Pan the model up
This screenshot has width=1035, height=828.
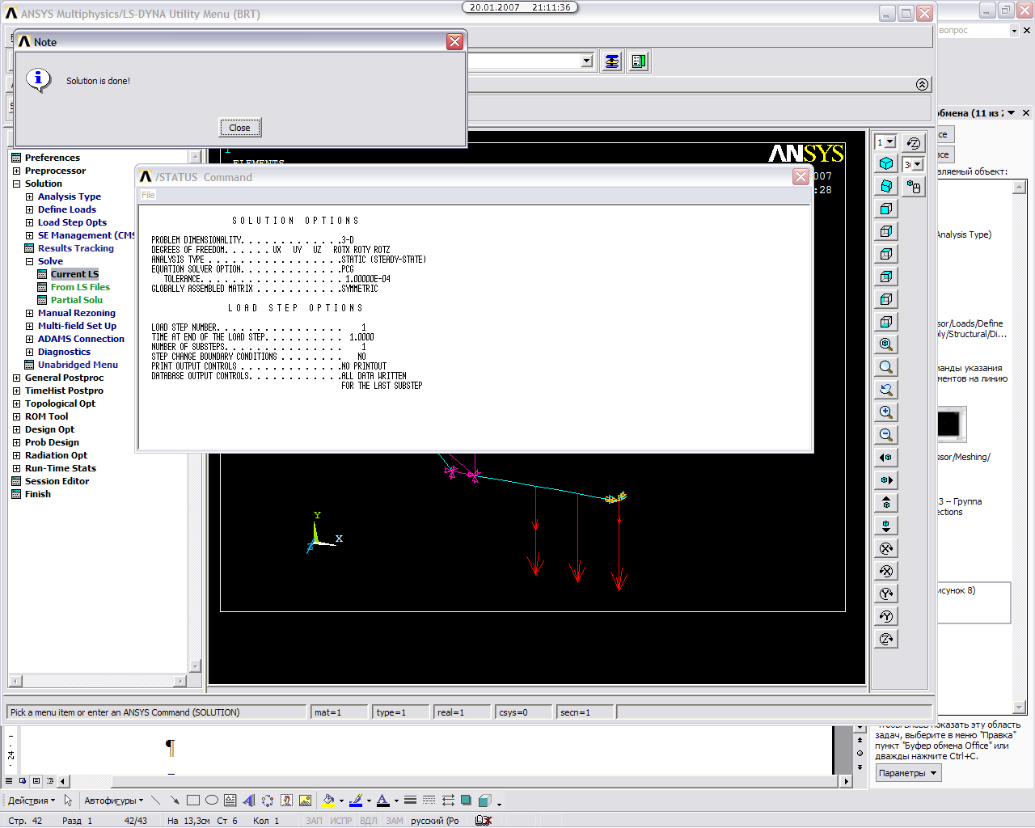tap(886, 503)
